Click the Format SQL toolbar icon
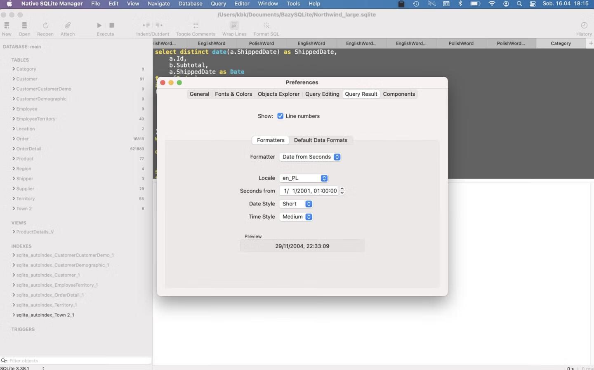 [266, 26]
